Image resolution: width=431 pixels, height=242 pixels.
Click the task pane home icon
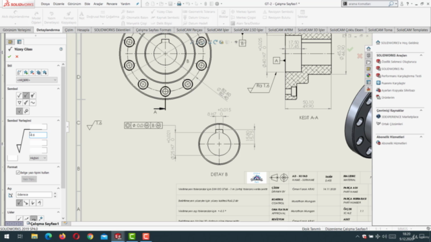tap(368, 49)
